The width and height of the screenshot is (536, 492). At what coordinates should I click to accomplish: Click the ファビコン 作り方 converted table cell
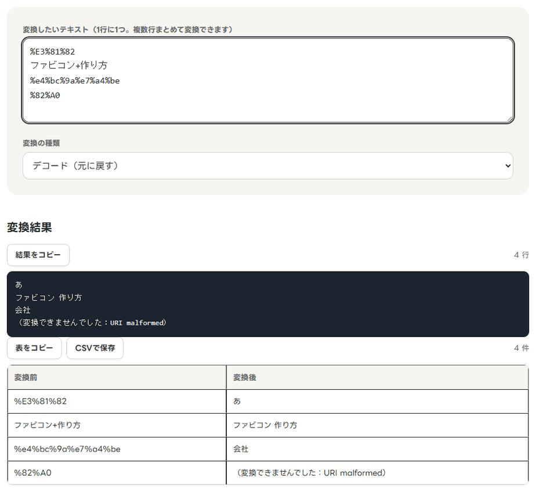pos(378,425)
